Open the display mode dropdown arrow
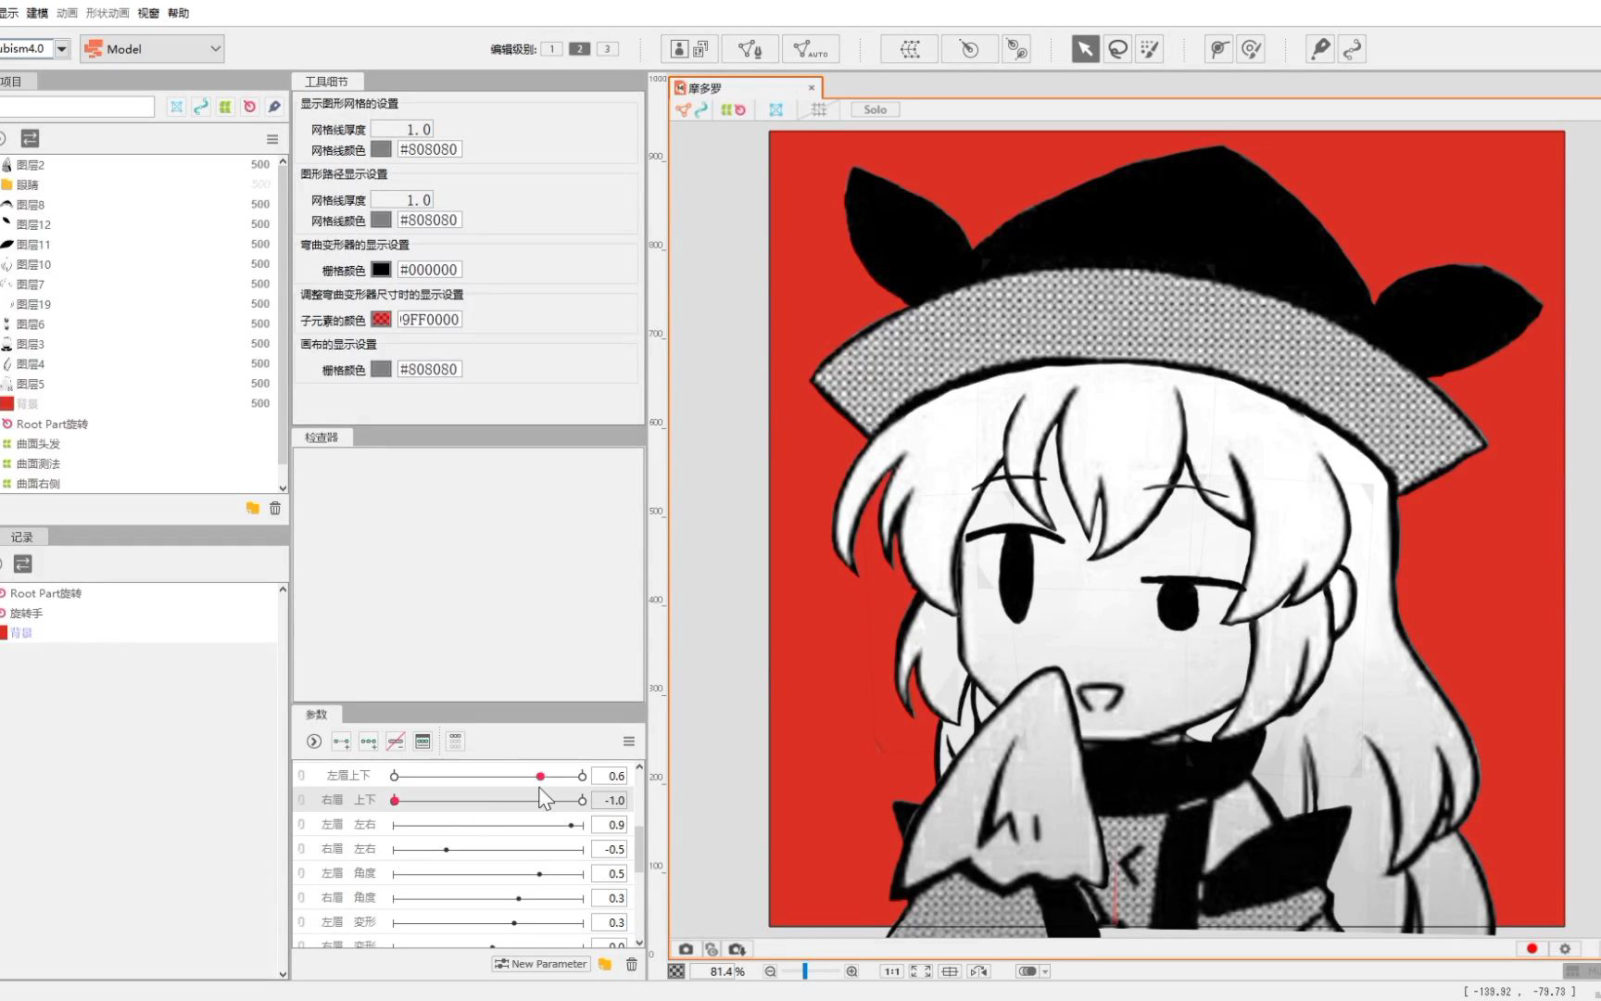Viewport: 1601px width, 1001px height. click(1045, 971)
